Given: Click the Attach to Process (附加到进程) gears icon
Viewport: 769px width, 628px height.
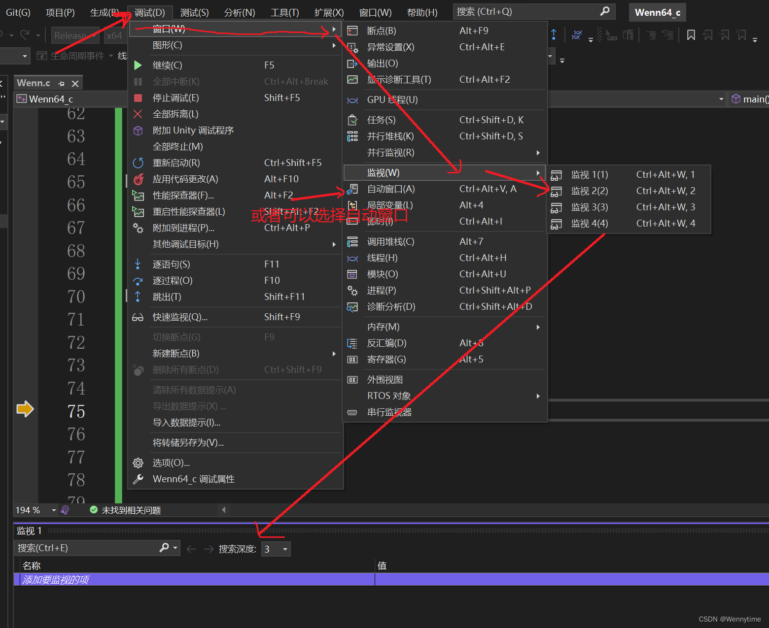Looking at the screenshot, I should click(138, 228).
